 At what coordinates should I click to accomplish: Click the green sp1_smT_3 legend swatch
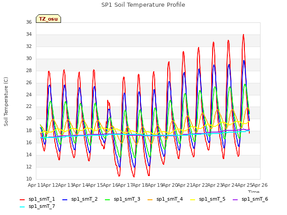[108, 200]
